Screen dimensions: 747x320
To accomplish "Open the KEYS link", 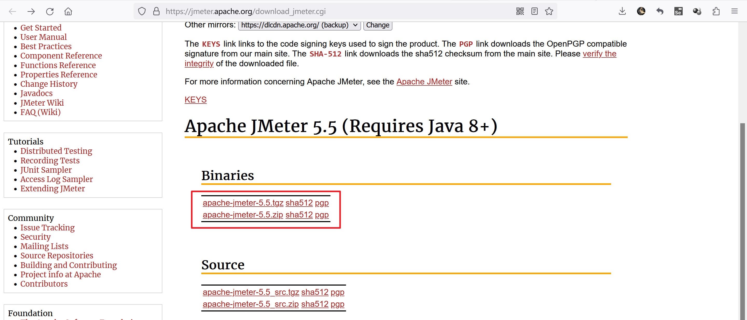I will click(x=196, y=100).
